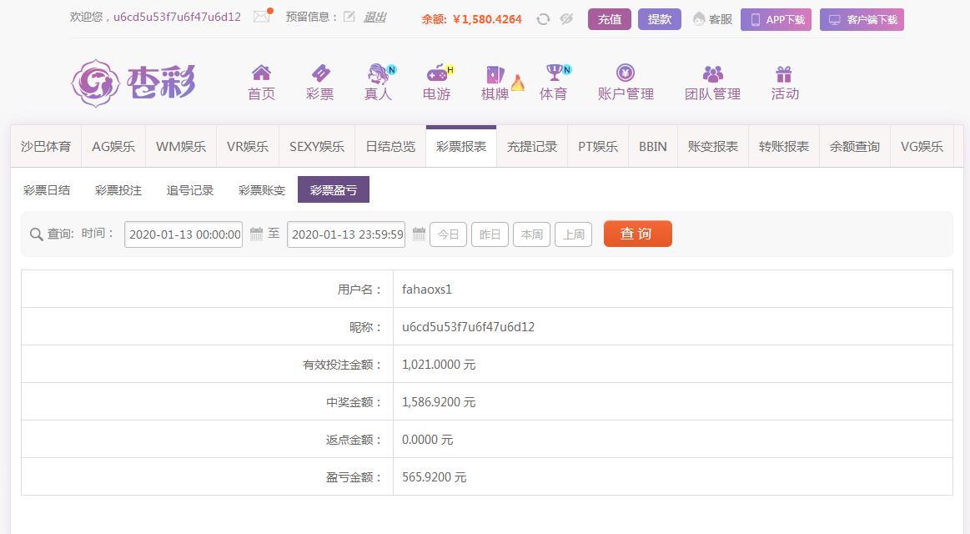Select the 彩票投注 sub-tab

[x=118, y=190]
